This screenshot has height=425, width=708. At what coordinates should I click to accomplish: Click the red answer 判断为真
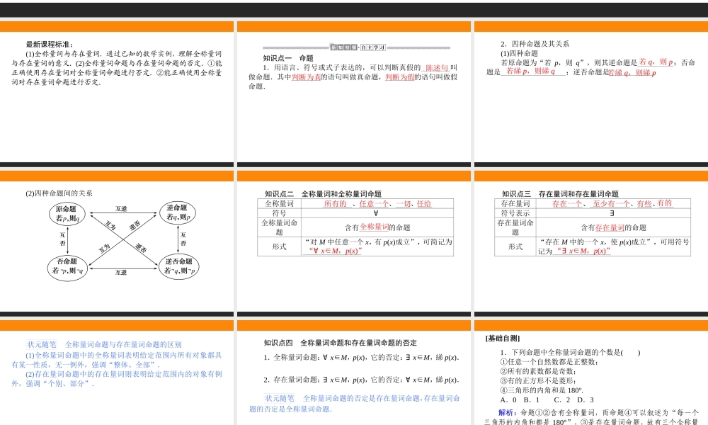click(306, 77)
